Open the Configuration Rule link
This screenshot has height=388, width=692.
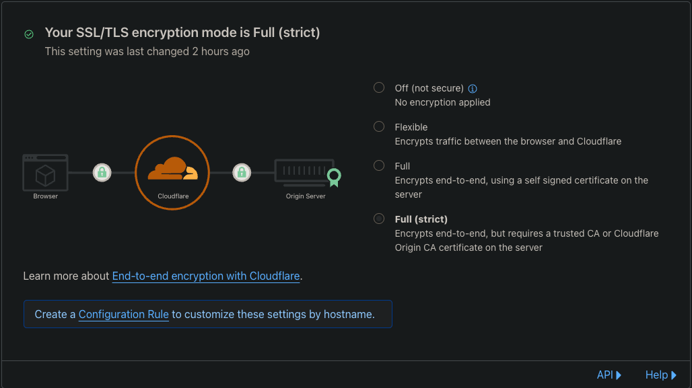click(124, 314)
